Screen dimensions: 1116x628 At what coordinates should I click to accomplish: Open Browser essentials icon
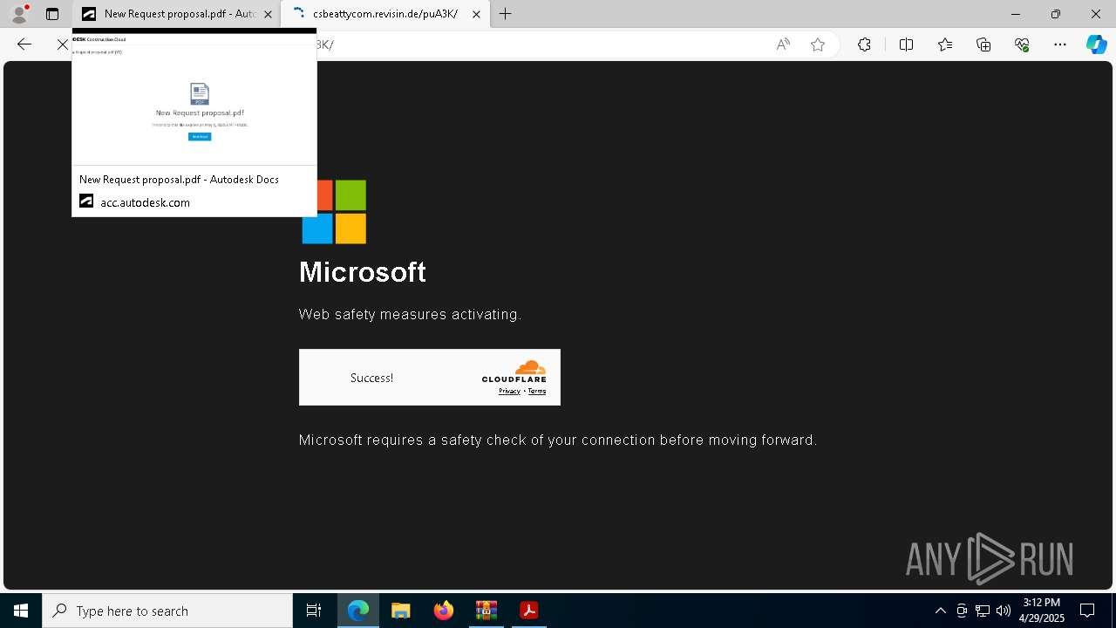point(1022,44)
